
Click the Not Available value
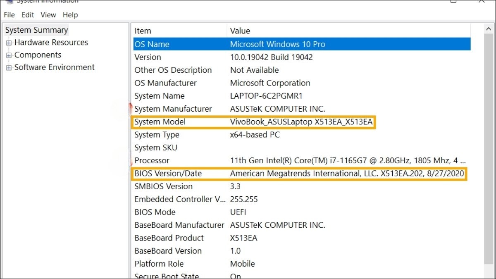coord(254,70)
